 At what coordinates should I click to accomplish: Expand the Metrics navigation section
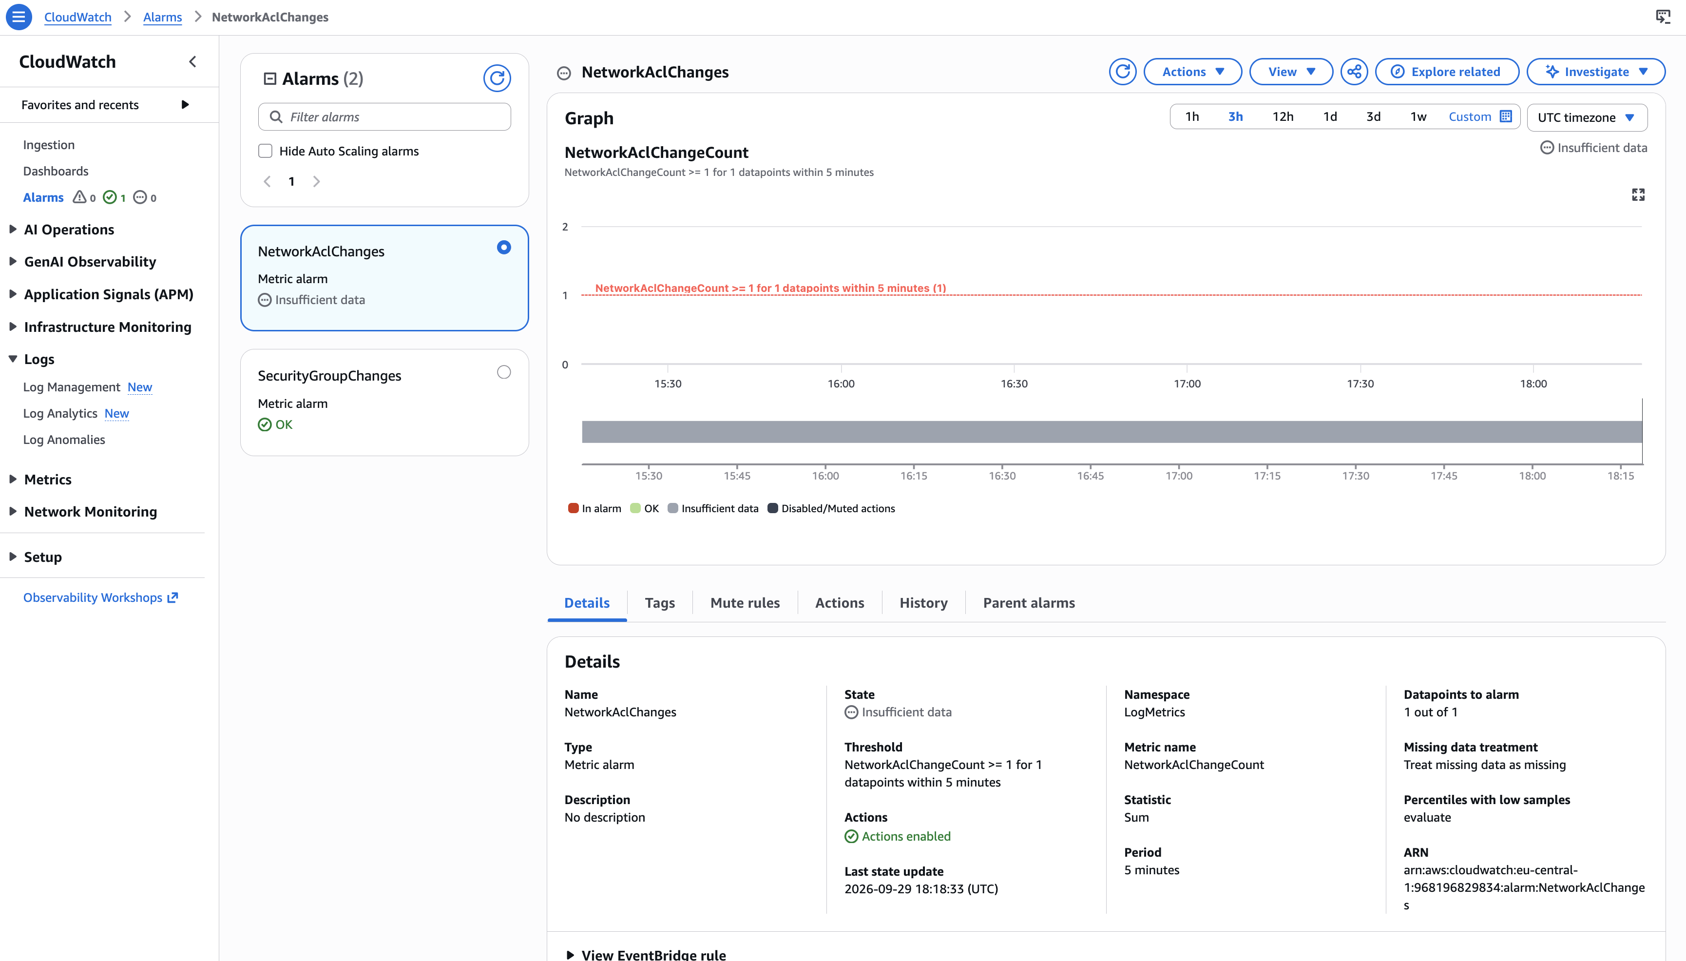click(x=41, y=479)
